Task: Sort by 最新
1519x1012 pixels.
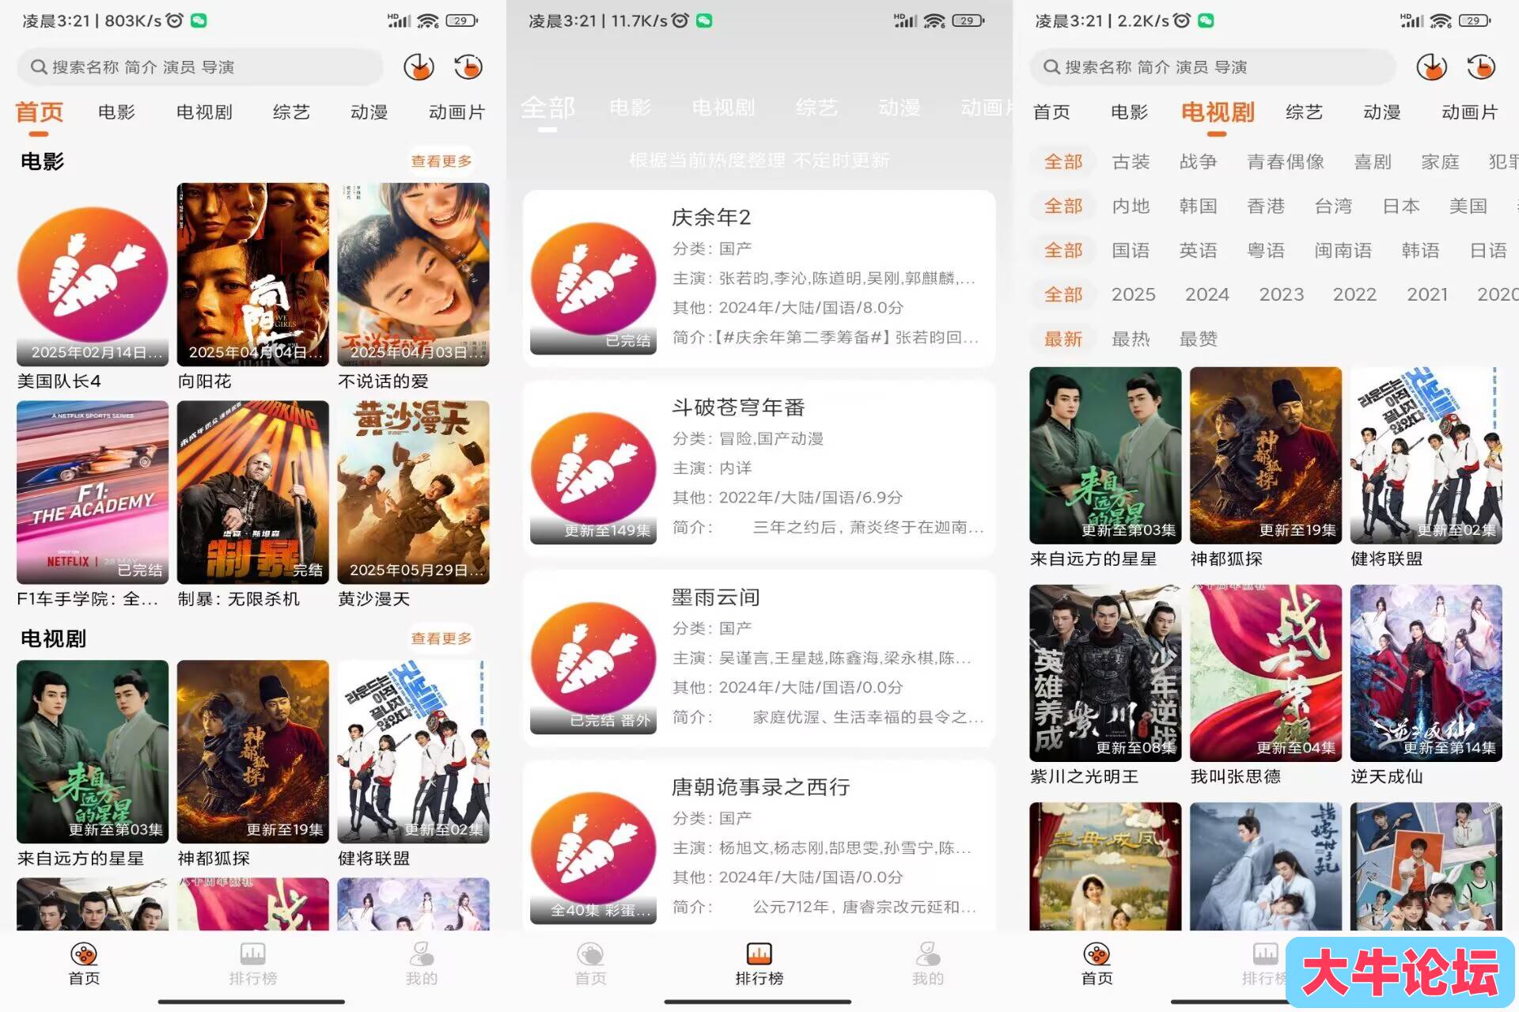Action: tap(1063, 339)
